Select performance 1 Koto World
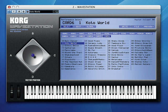The height and width of the screenshot is (112, 168). [72, 43]
